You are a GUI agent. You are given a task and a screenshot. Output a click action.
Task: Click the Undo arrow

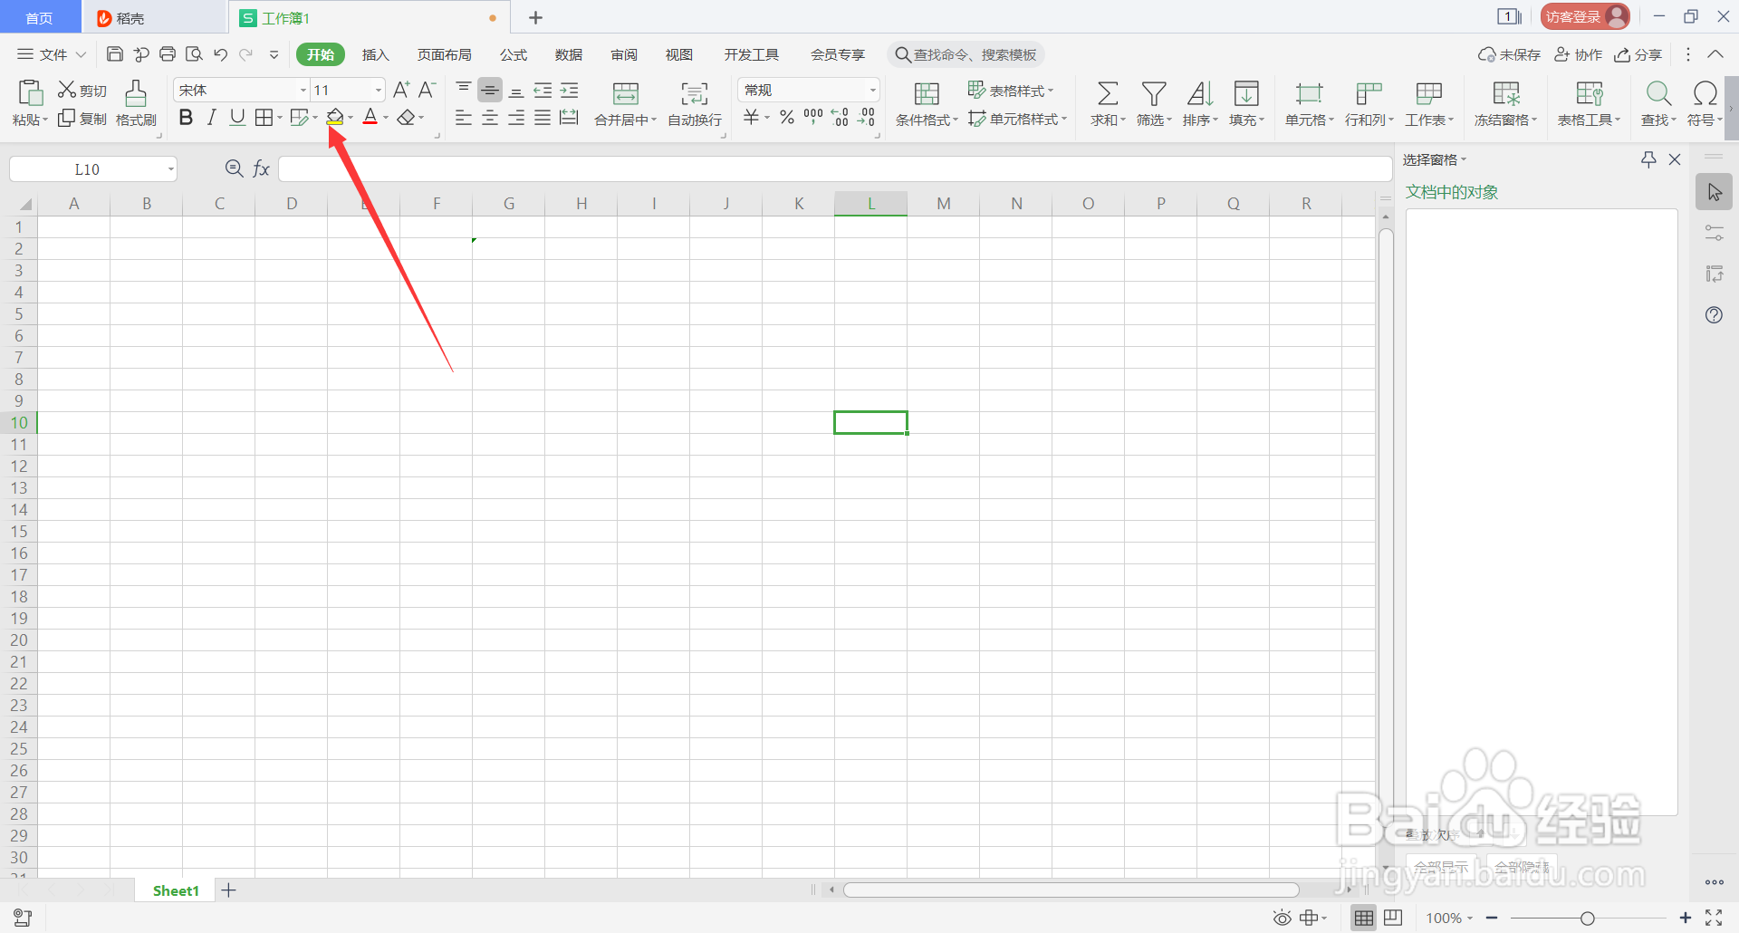[x=220, y=54]
